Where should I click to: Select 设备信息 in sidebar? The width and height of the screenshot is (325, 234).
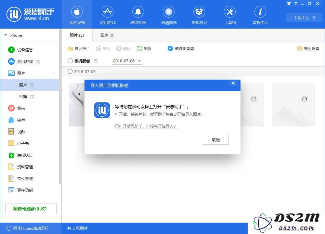coord(30,50)
